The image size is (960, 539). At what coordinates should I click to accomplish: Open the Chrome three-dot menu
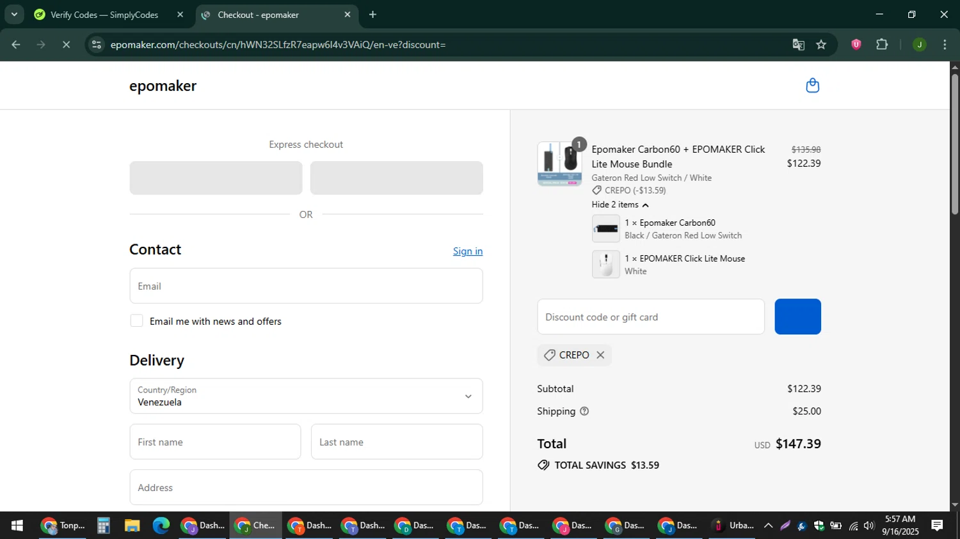(x=945, y=45)
